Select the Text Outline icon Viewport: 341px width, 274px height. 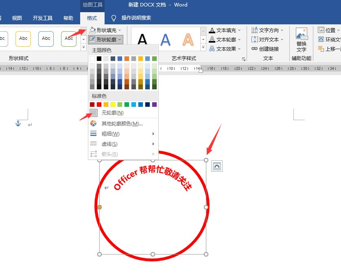pyautogui.click(x=212, y=39)
